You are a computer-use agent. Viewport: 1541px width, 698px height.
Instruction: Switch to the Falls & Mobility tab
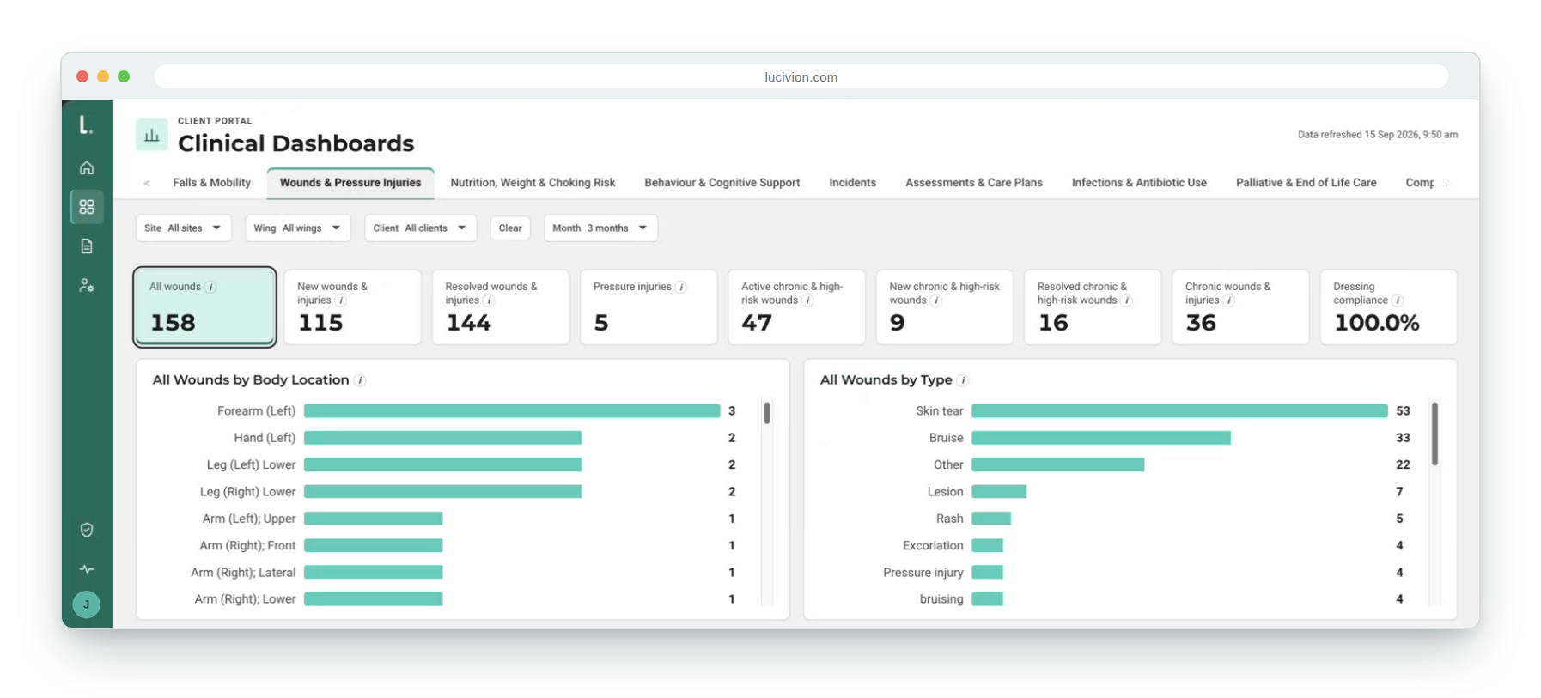point(211,183)
